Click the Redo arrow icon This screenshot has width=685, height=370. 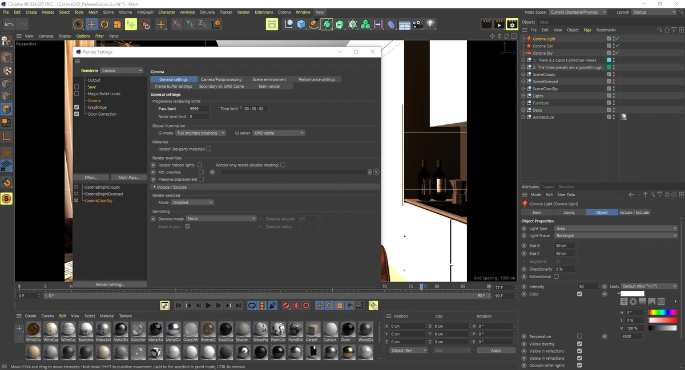(x=22, y=24)
